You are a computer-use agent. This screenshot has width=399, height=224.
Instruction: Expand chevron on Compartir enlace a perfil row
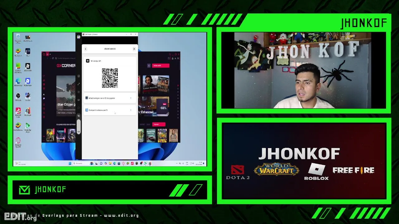131,110
